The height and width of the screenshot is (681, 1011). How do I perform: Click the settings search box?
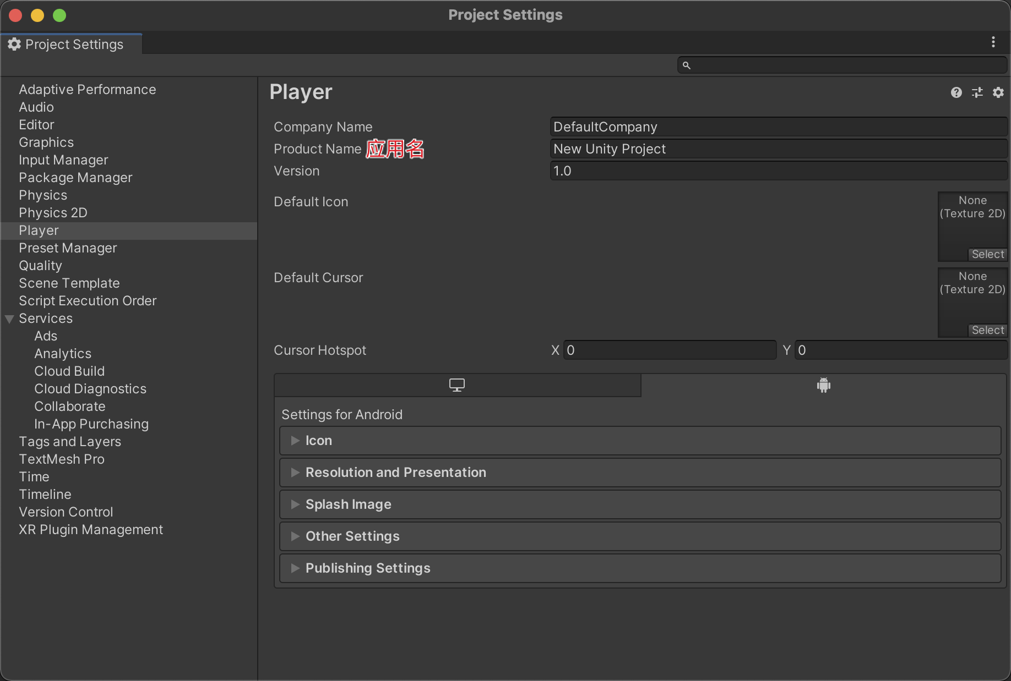point(843,65)
